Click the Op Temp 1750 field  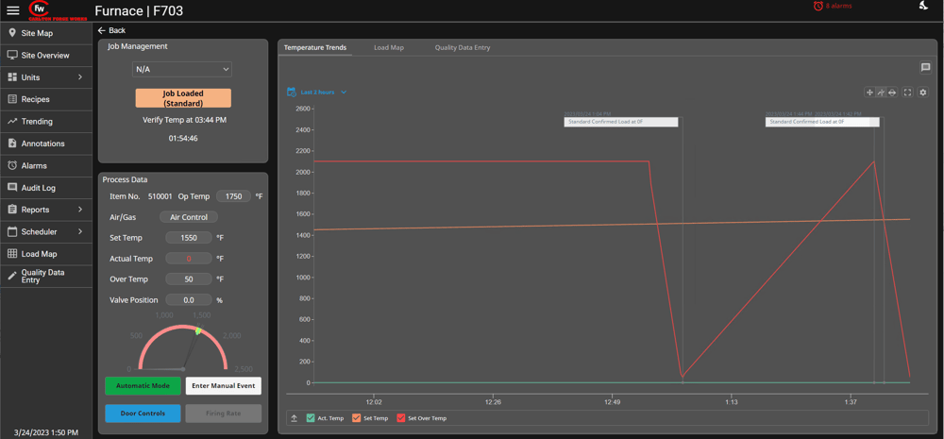(x=233, y=196)
